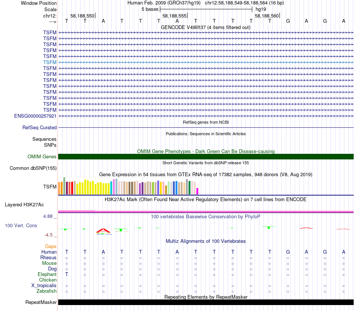Click the light-blue TSFM transcript arrow line
The height and width of the screenshot is (311, 354).
[x=206, y=62]
